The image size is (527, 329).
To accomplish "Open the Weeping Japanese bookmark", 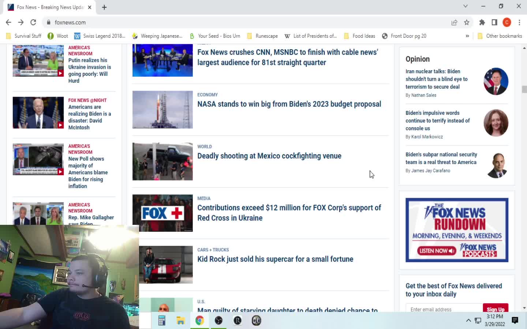I will point(157,36).
